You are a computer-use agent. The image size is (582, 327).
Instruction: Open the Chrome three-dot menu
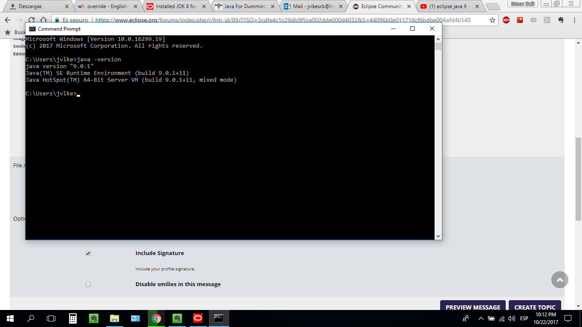pos(574,20)
